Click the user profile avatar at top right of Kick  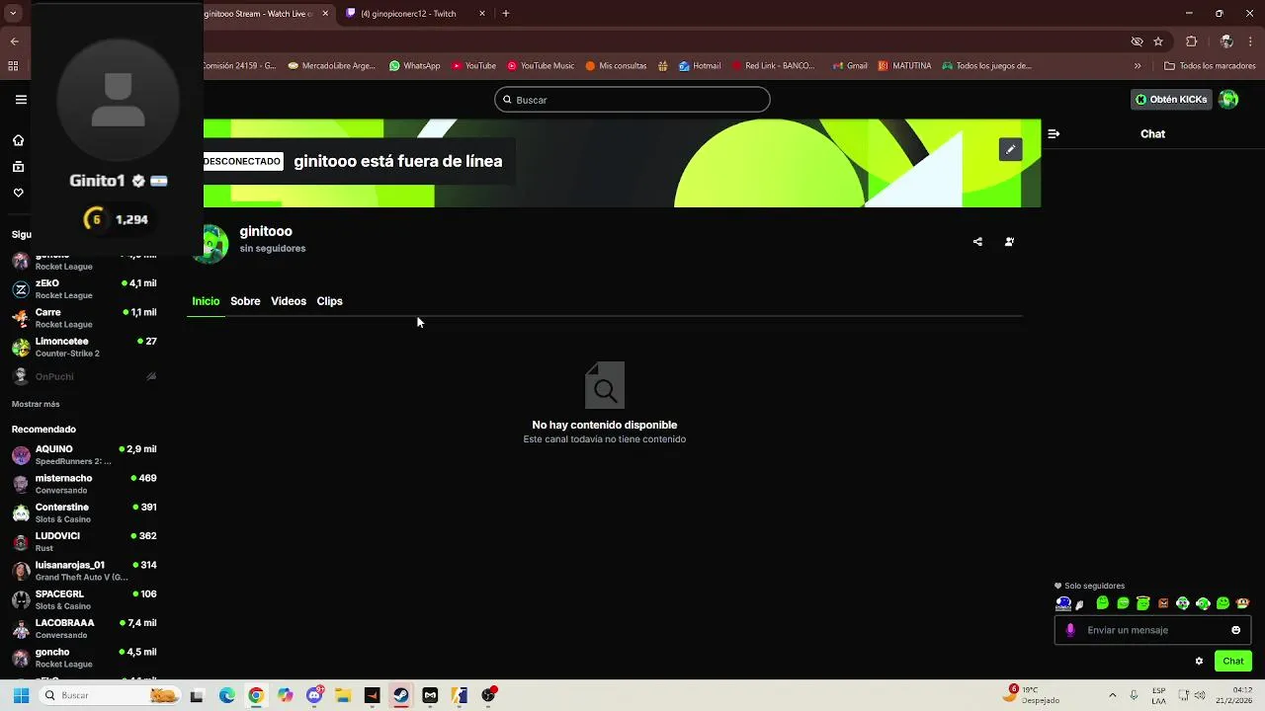[1228, 99]
